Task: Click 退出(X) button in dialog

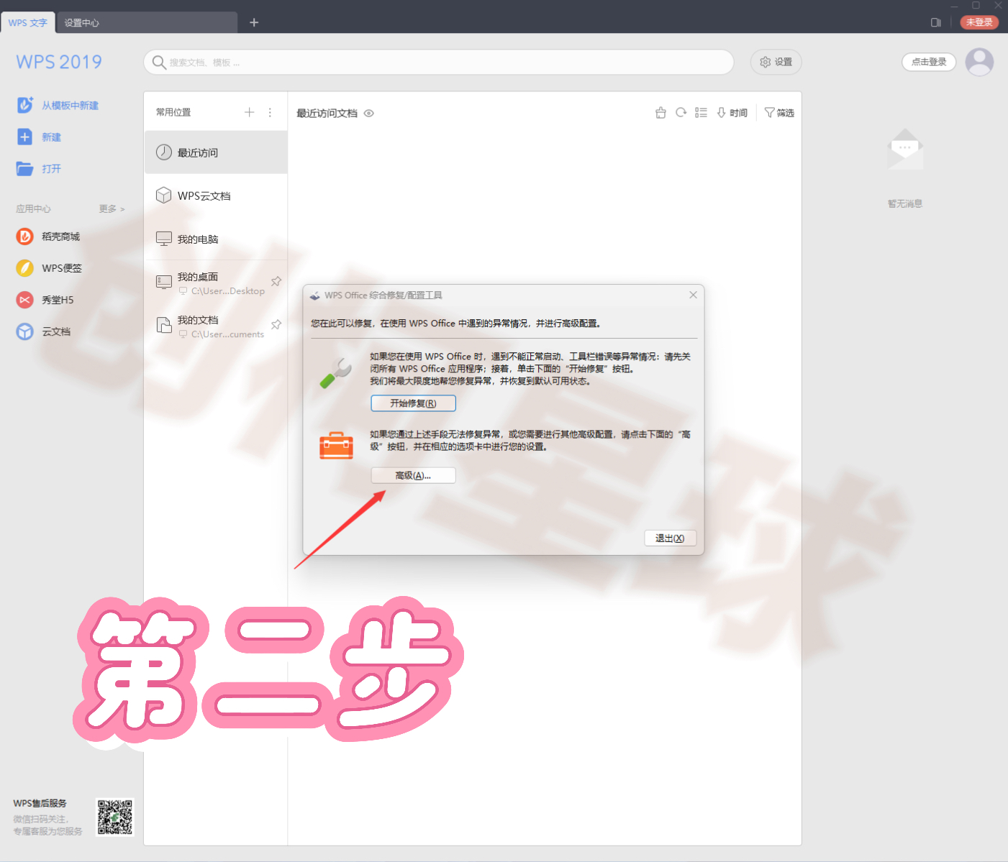Action: click(x=670, y=538)
